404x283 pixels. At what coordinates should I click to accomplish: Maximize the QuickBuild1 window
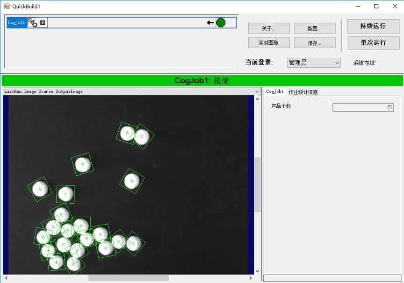(376, 6)
